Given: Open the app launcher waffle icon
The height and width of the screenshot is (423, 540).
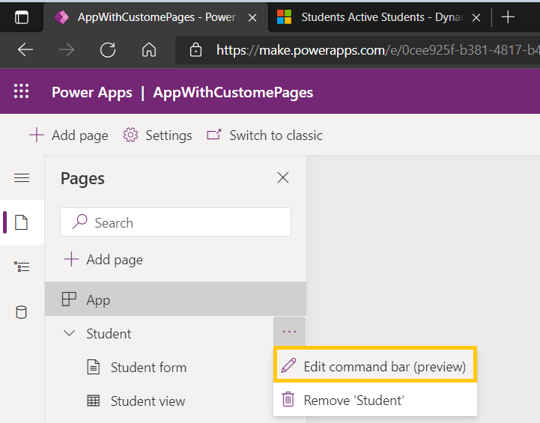Looking at the screenshot, I should click(21, 92).
